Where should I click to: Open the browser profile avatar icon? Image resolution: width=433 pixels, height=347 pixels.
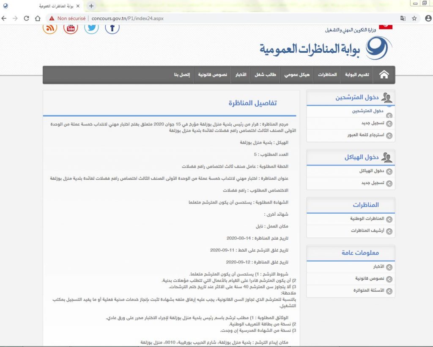428,19
